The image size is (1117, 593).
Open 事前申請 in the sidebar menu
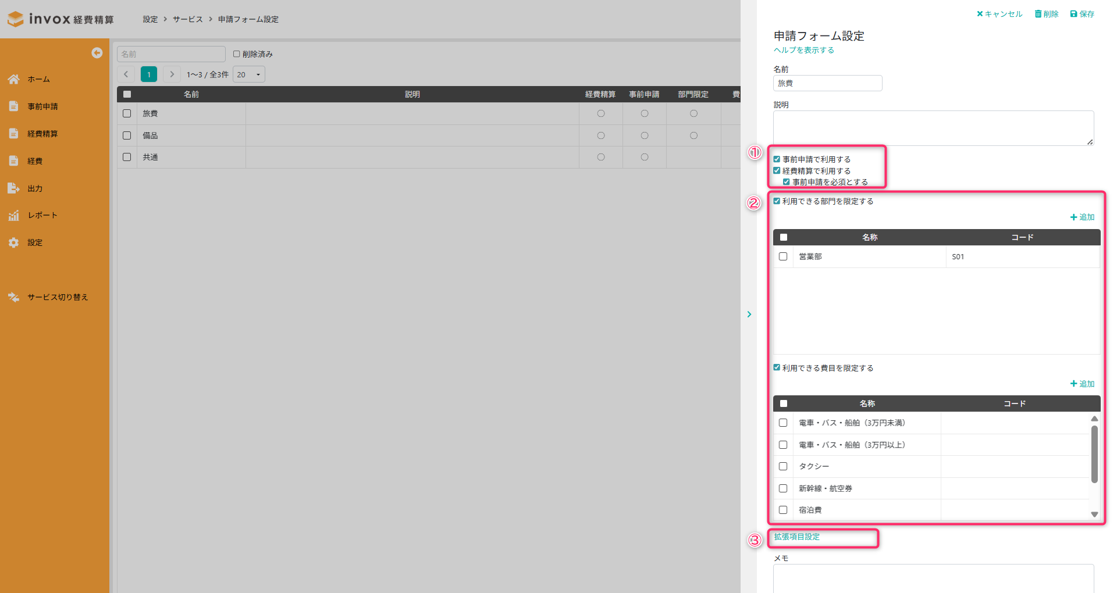coord(42,106)
